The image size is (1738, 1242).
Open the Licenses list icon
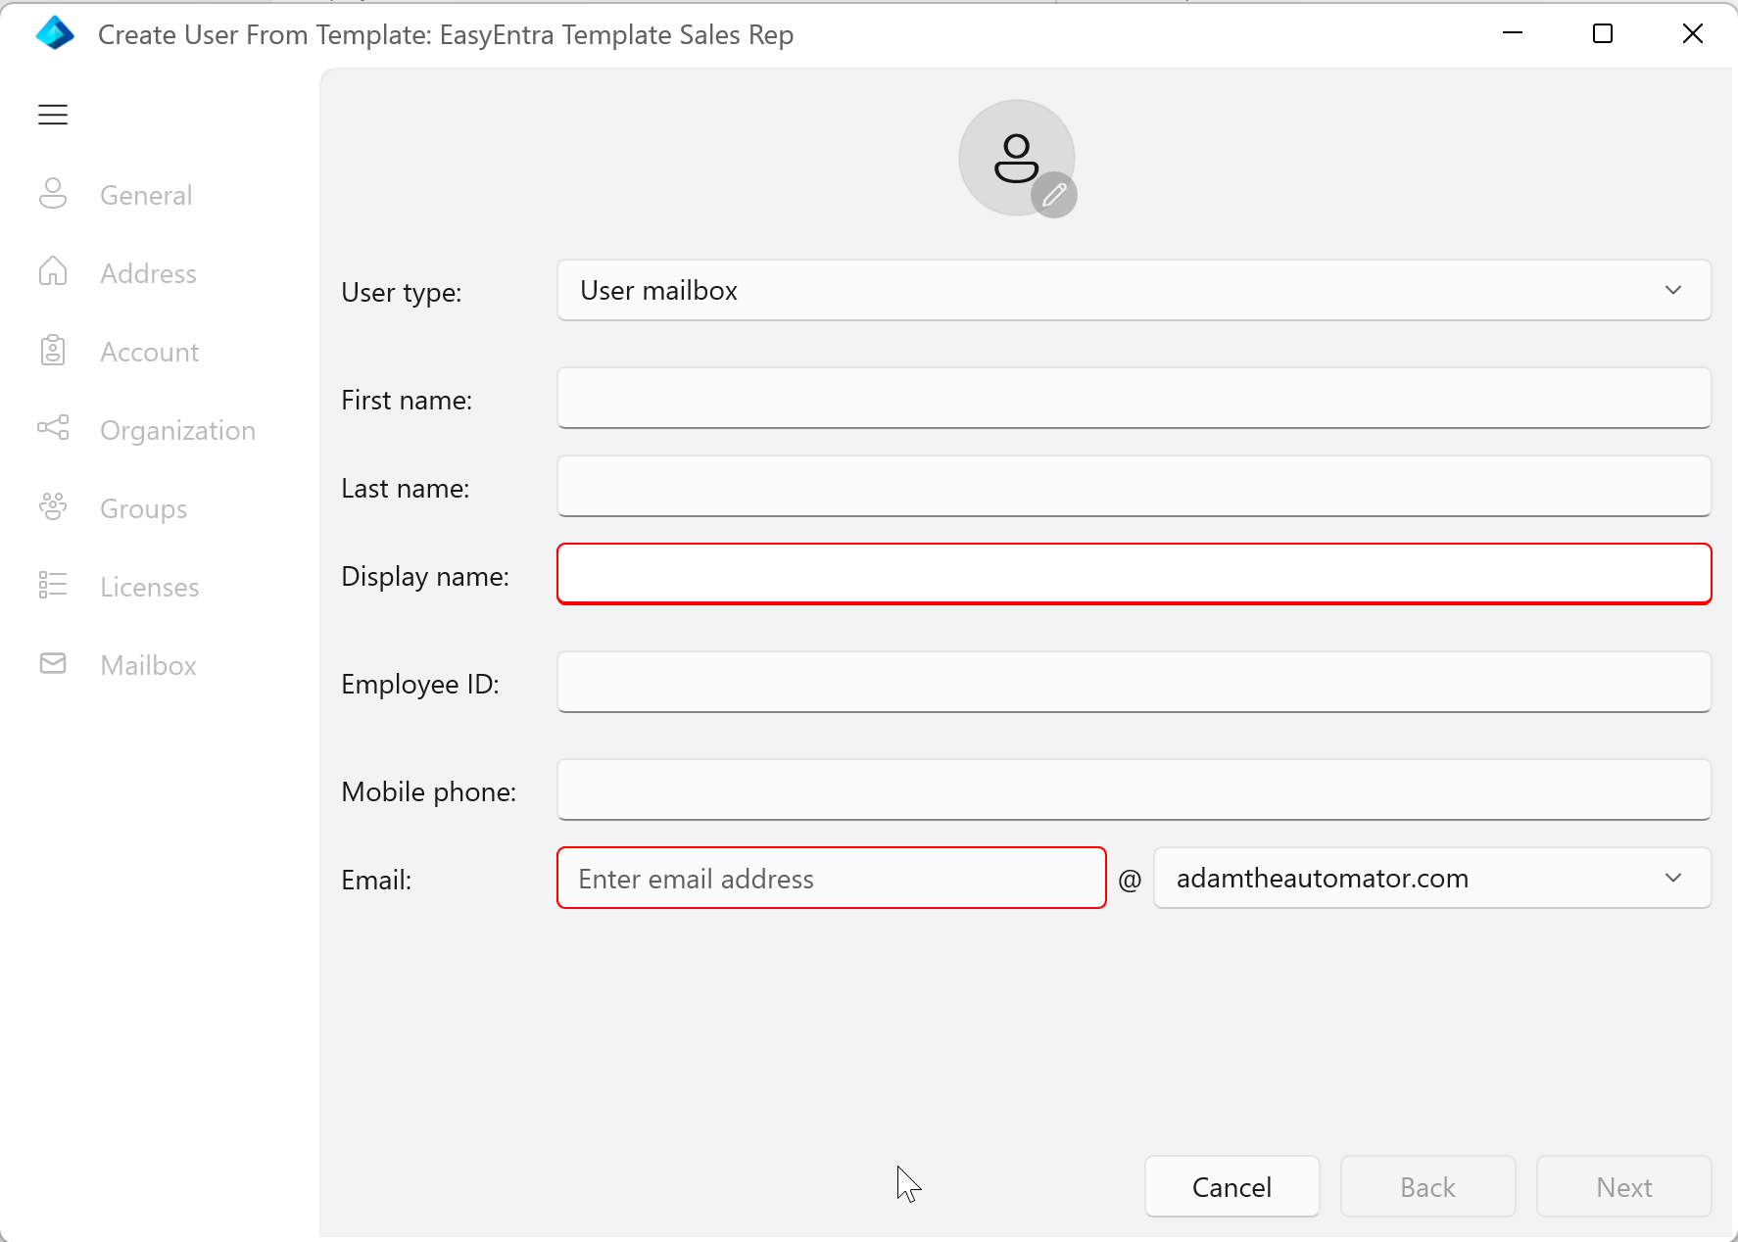[52, 586]
